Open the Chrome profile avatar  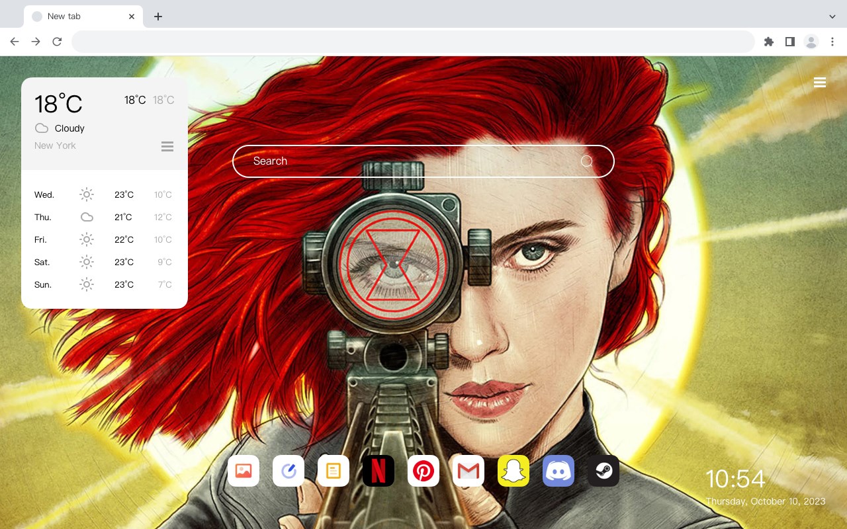tap(811, 42)
